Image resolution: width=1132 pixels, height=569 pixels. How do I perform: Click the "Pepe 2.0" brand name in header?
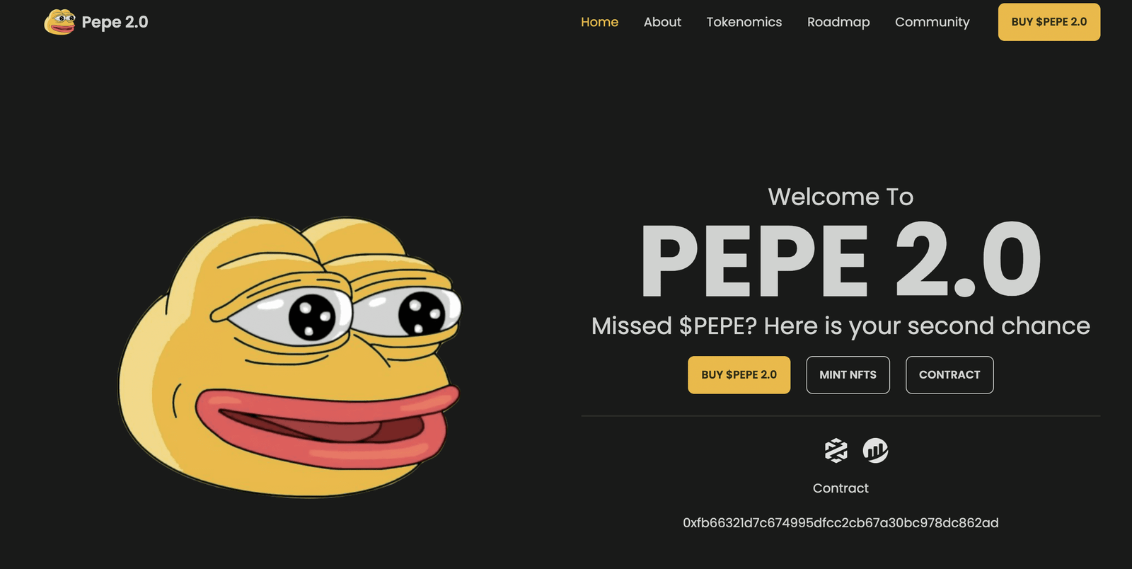[x=115, y=22]
